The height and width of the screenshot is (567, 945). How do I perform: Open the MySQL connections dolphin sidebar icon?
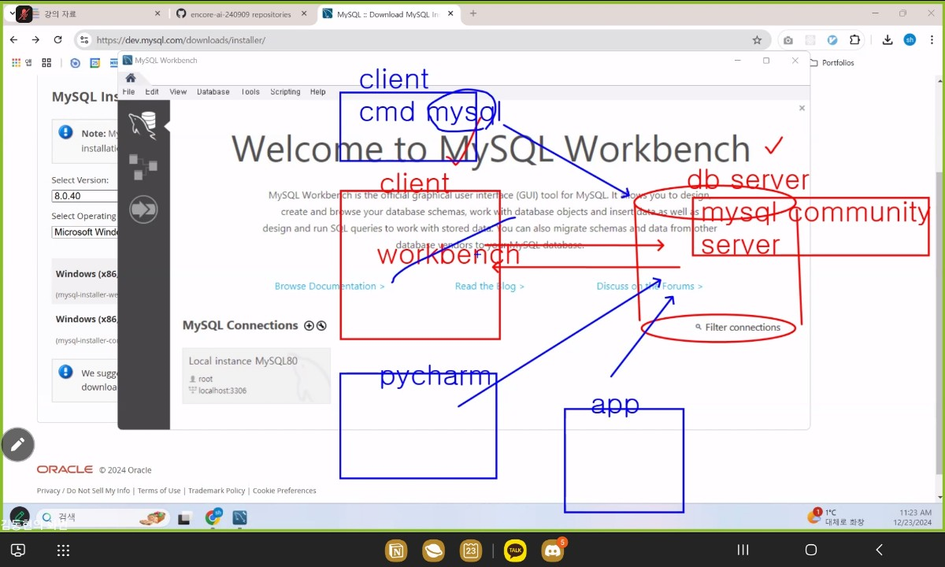click(143, 124)
